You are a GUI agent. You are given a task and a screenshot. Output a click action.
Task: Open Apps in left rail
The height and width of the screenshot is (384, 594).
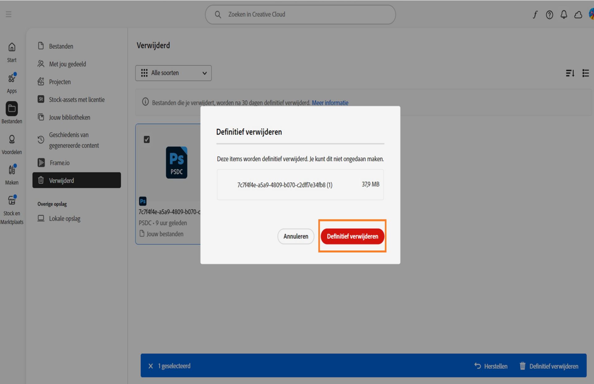click(x=12, y=83)
